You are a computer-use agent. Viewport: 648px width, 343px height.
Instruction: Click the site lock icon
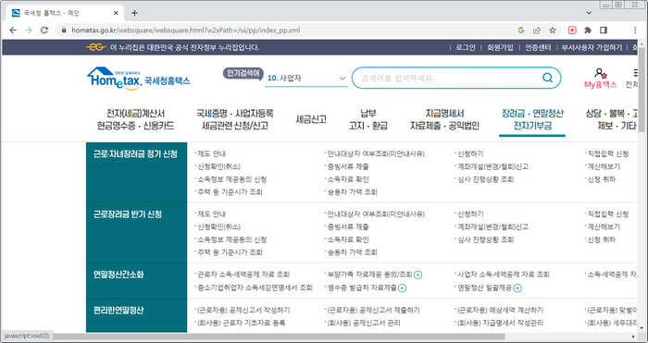(64, 31)
